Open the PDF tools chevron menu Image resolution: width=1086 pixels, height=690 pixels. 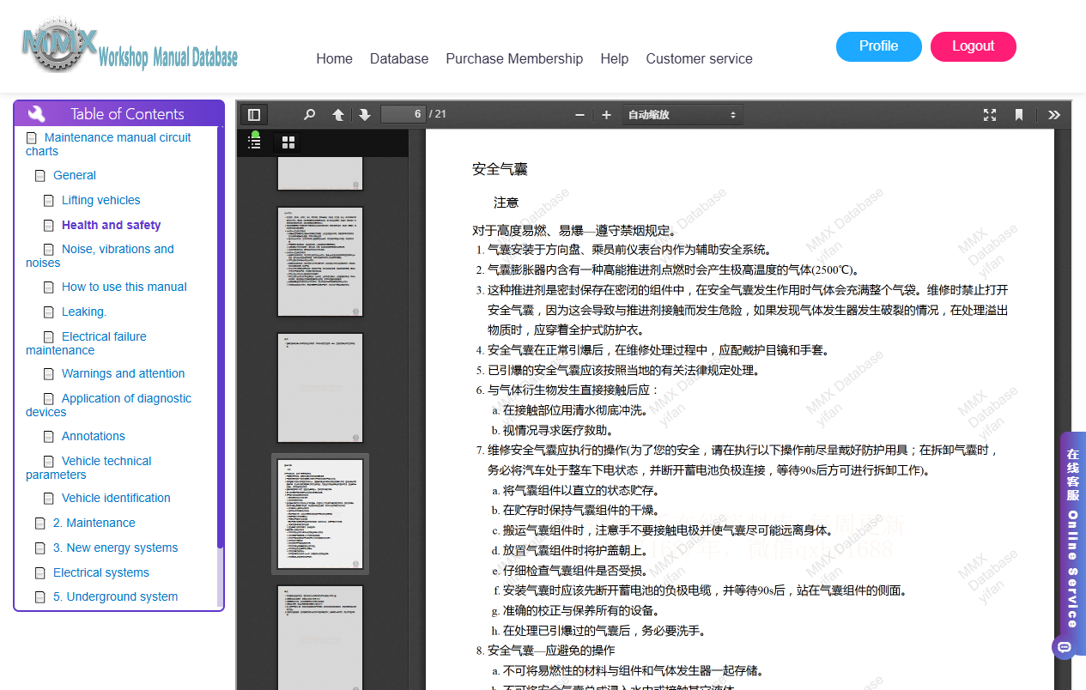[1054, 115]
